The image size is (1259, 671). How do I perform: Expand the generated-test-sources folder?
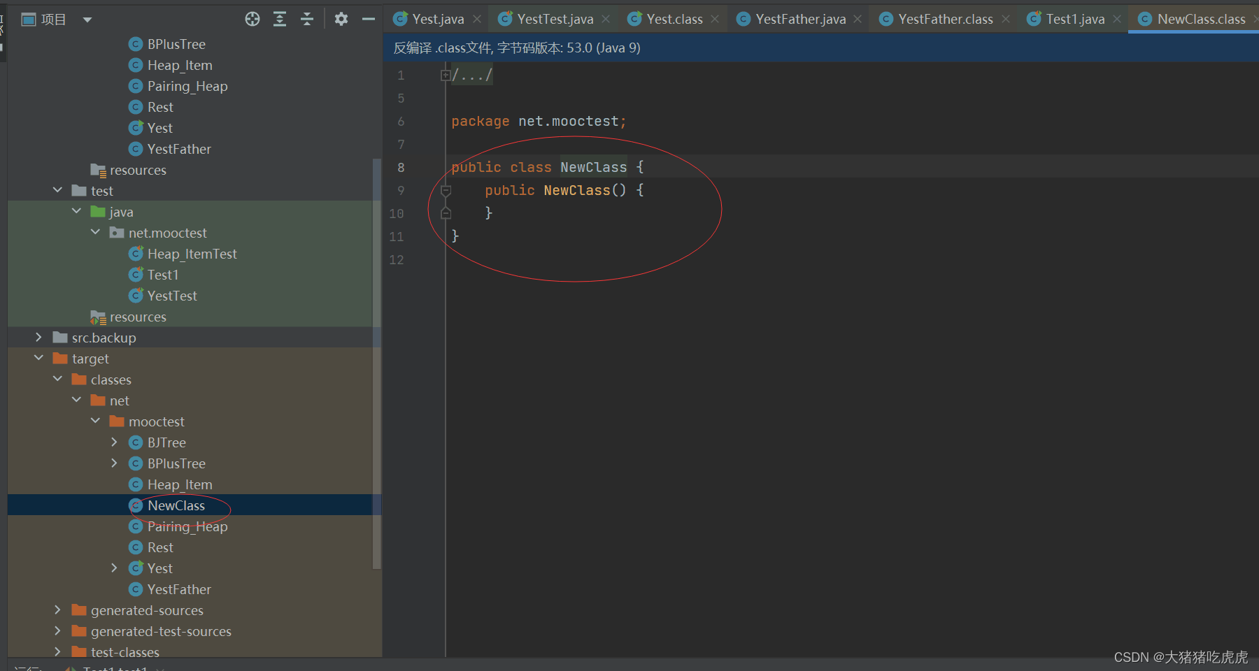[57, 630]
